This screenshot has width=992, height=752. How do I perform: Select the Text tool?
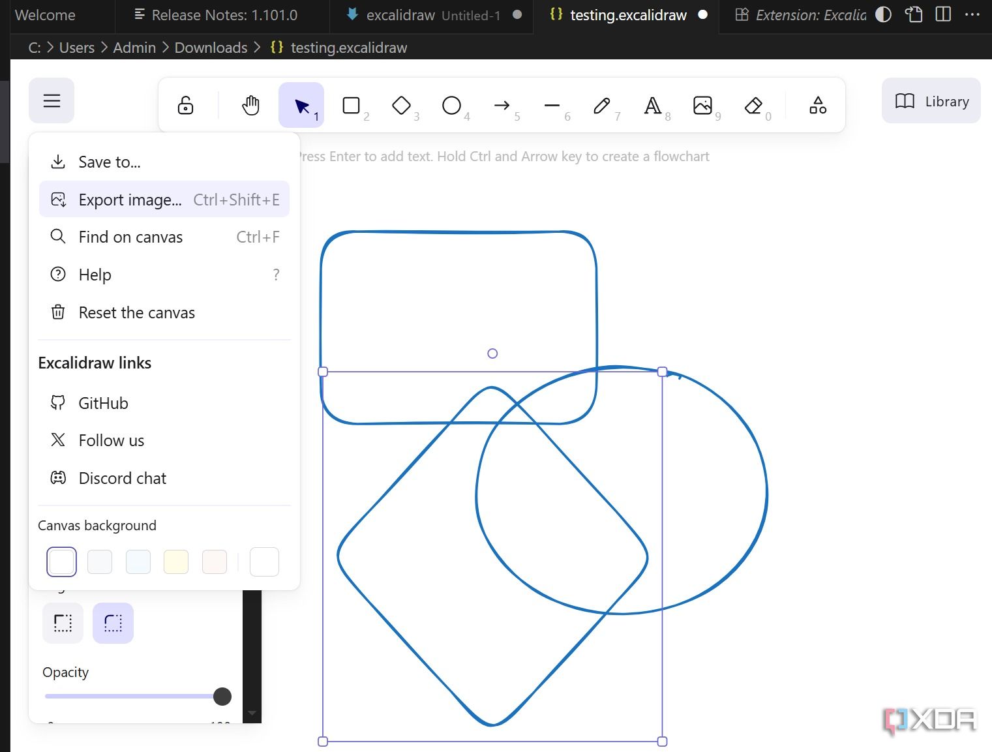(652, 105)
